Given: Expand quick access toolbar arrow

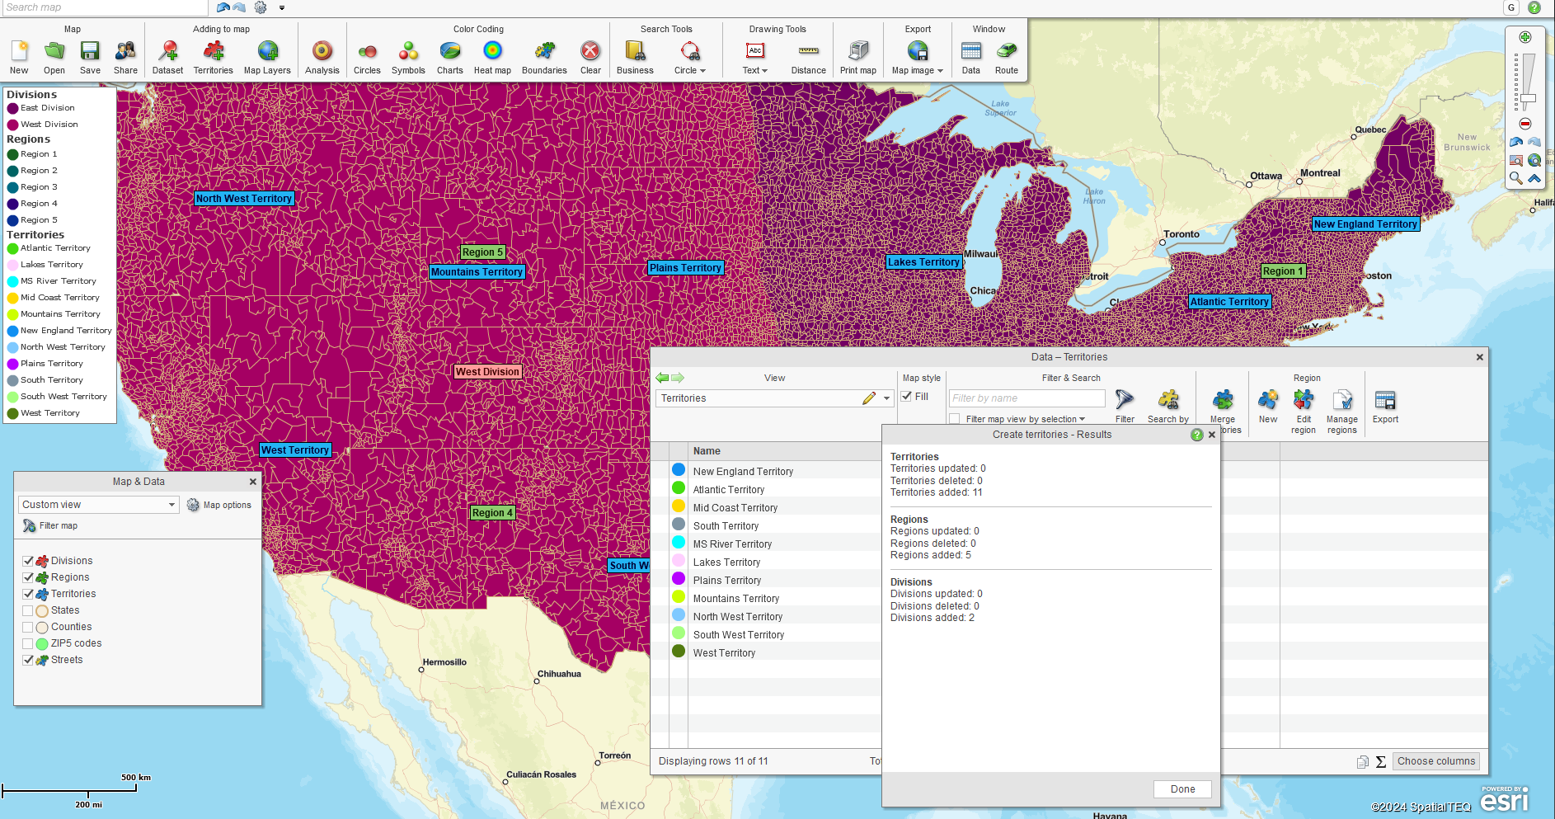Looking at the screenshot, I should (x=282, y=7).
